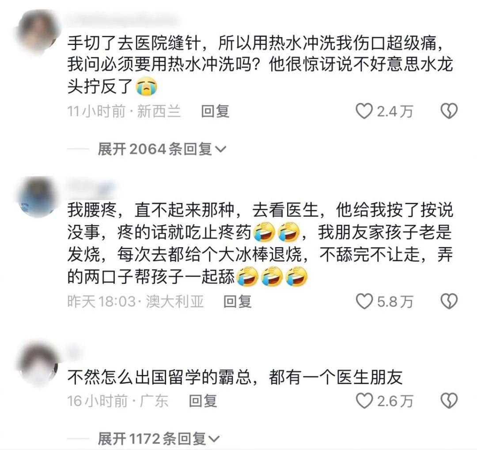Screen dimensions: 477x450
Task: Tap broken-heart on the Australia comment
Action: point(449,301)
